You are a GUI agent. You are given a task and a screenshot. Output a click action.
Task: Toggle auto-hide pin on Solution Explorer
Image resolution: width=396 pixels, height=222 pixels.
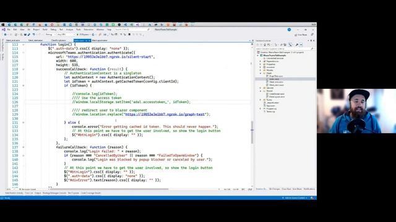311,41
